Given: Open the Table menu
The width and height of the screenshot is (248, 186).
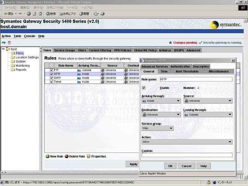Looking at the screenshot, I should click(x=17, y=36).
